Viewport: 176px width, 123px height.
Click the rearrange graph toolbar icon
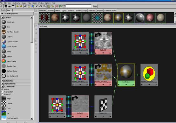click(29, 6)
